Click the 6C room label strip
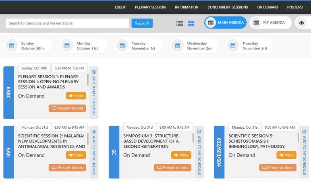 click(114, 152)
